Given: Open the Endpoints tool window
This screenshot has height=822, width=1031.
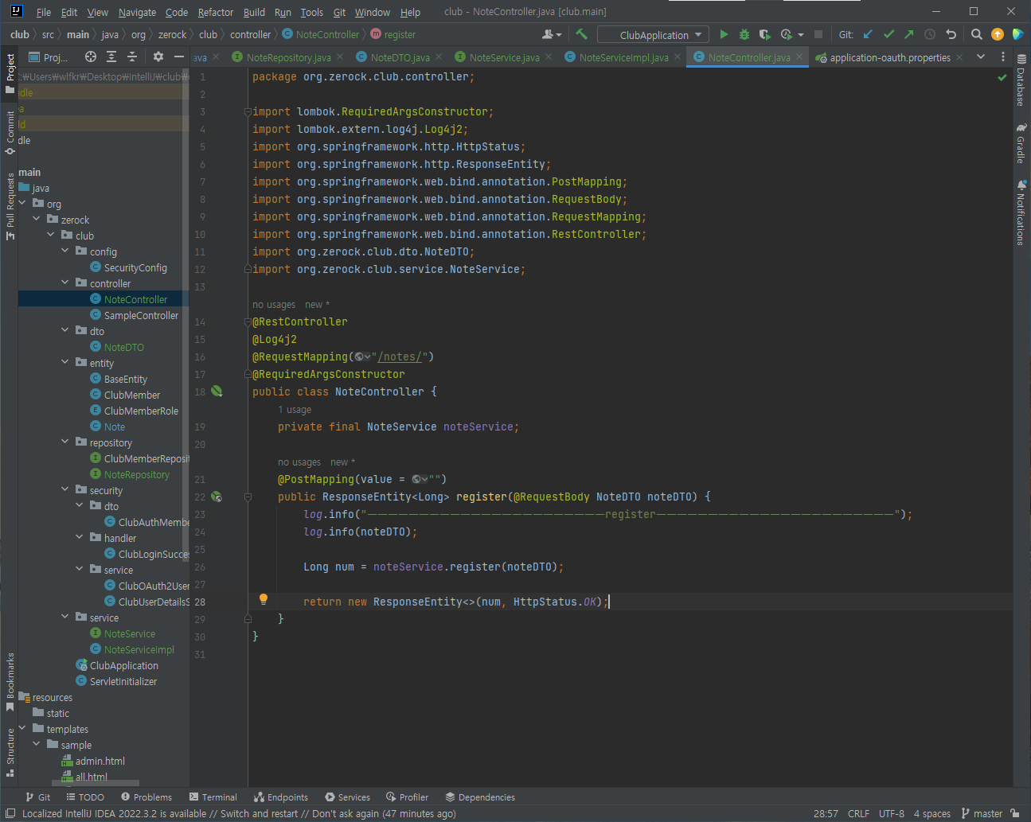Looking at the screenshot, I should (281, 797).
